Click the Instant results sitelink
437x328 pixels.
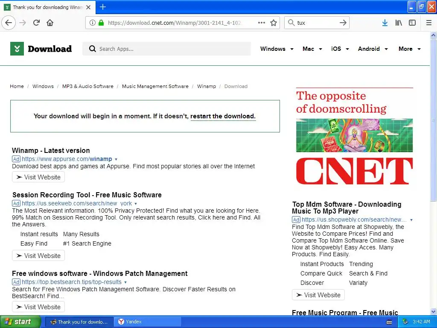click(x=39, y=234)
